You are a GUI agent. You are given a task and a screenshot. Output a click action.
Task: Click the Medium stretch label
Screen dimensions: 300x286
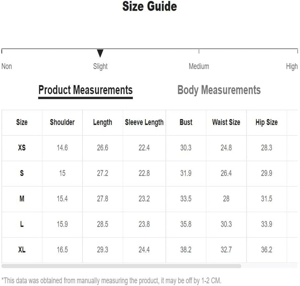pos(199,66)
